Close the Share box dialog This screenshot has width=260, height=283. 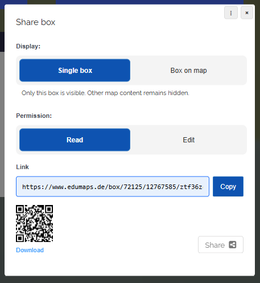[247, 13]
